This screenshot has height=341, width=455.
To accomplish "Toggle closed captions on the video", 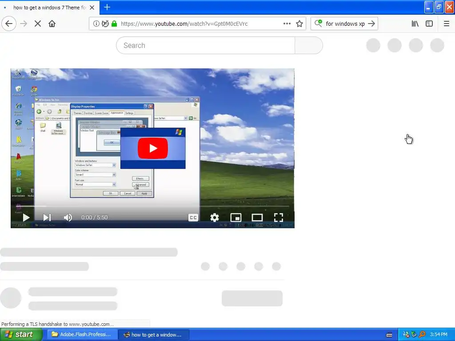I will pyautogui.click(x=193, y=218).
